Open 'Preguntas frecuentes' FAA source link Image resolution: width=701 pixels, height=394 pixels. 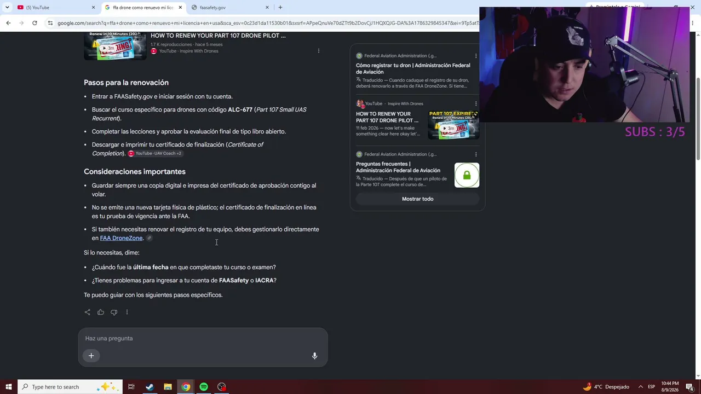[398, 167]
